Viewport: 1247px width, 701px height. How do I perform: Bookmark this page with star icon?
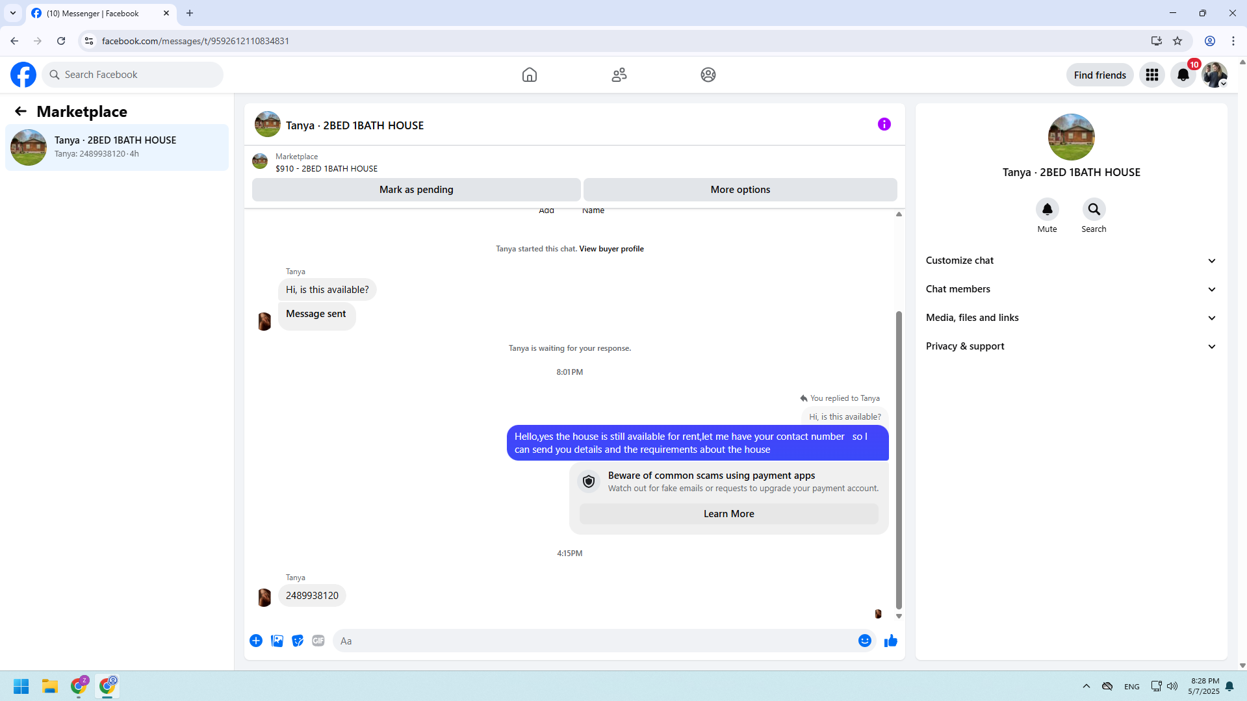[1177, 41]
